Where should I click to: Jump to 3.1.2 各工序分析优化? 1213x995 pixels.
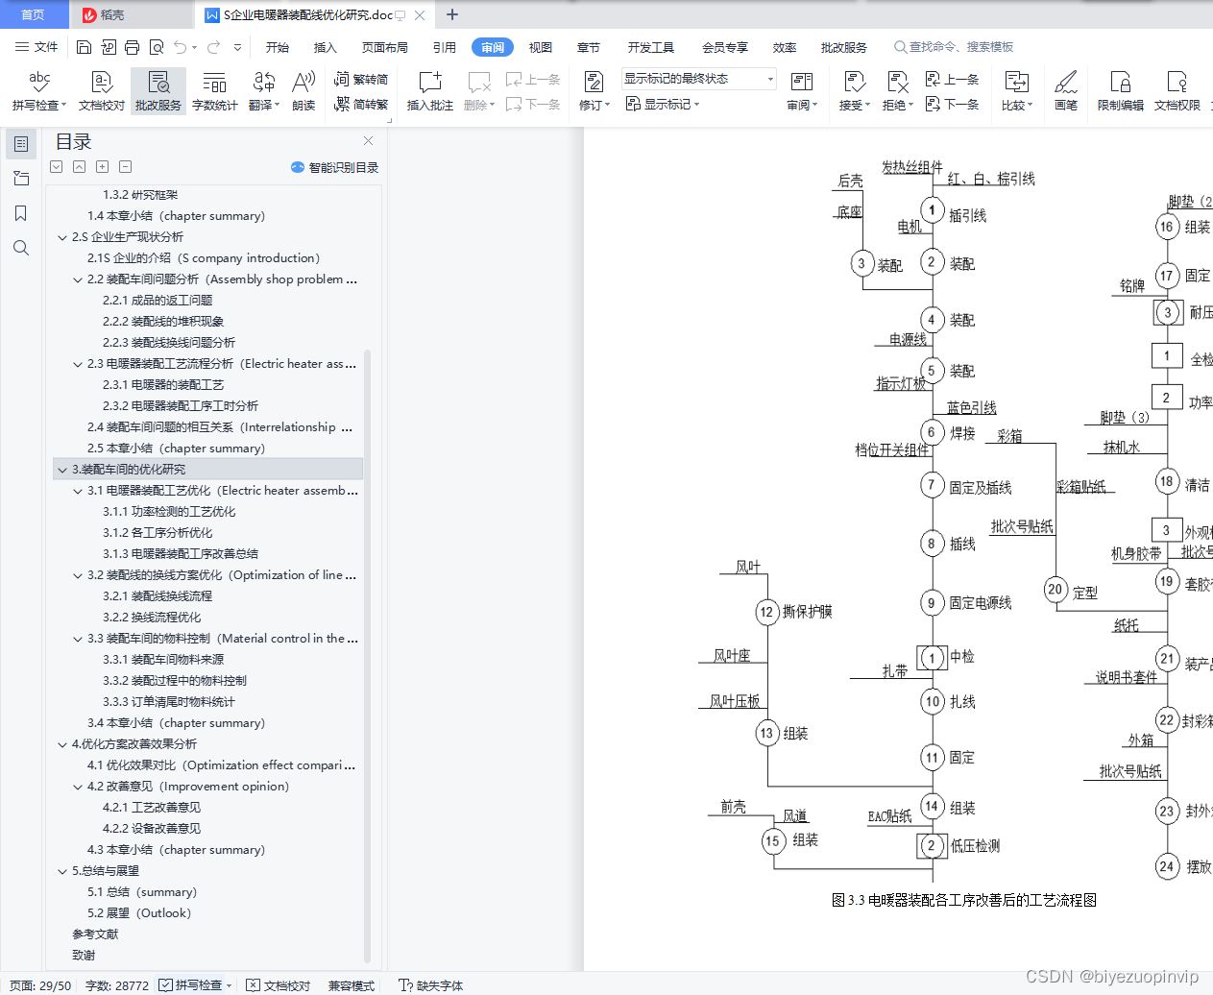[158, 533]
